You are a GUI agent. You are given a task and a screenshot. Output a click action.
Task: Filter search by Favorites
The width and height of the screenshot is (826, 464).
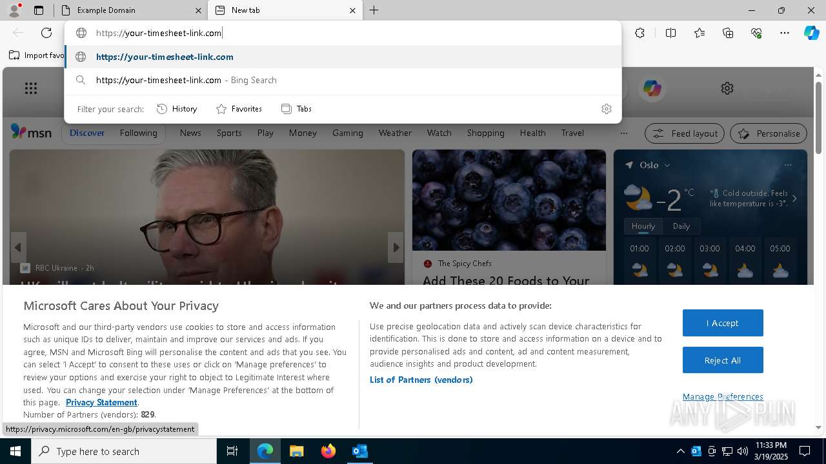point(239,109)
